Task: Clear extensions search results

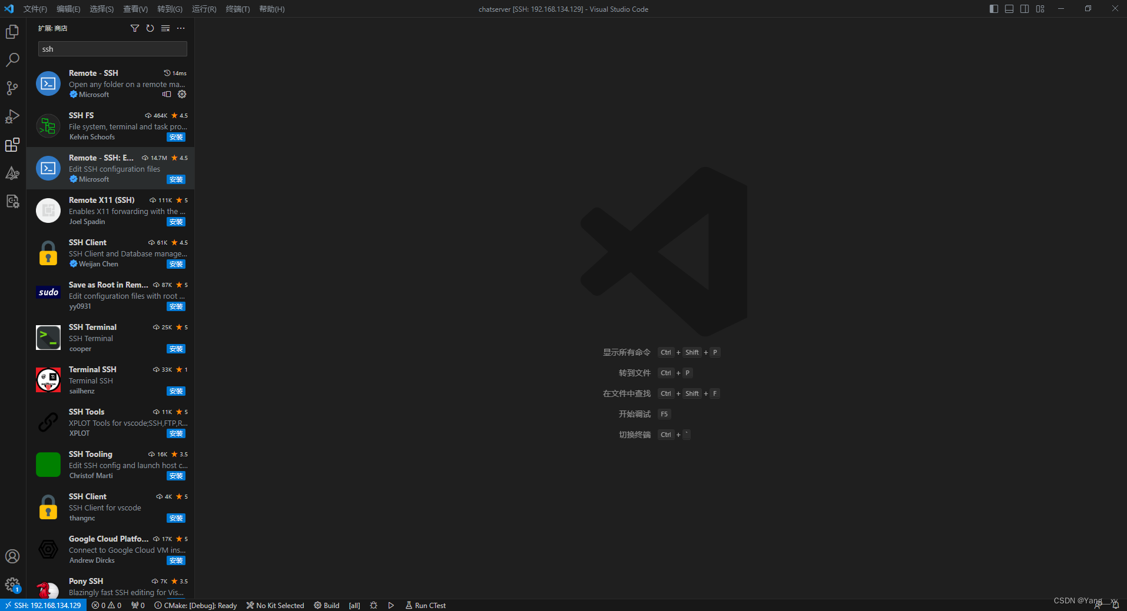Action: tap(165, 28)
